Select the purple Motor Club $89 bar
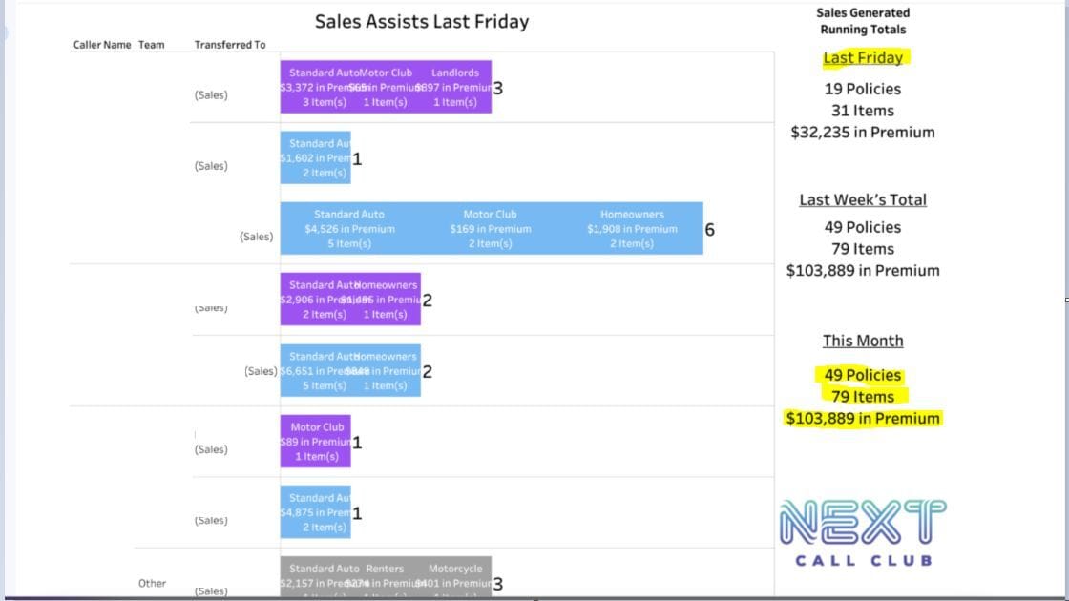This screenshot has height=601, width=1069. 316,441
